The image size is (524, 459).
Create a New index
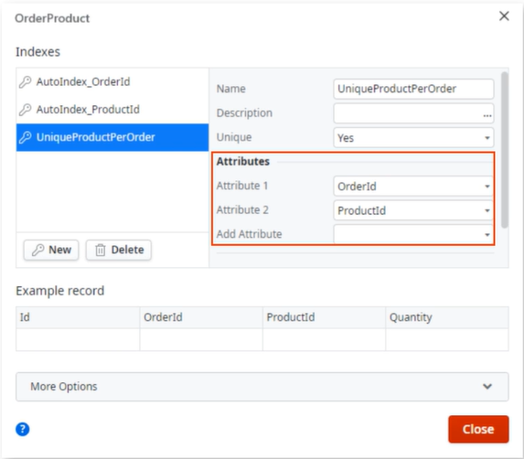pos(51,250)
